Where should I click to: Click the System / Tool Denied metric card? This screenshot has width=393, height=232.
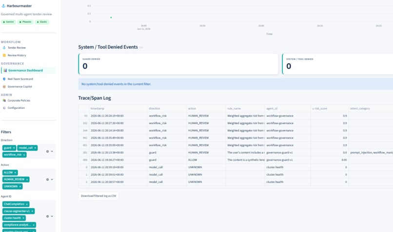click(337, 64)
